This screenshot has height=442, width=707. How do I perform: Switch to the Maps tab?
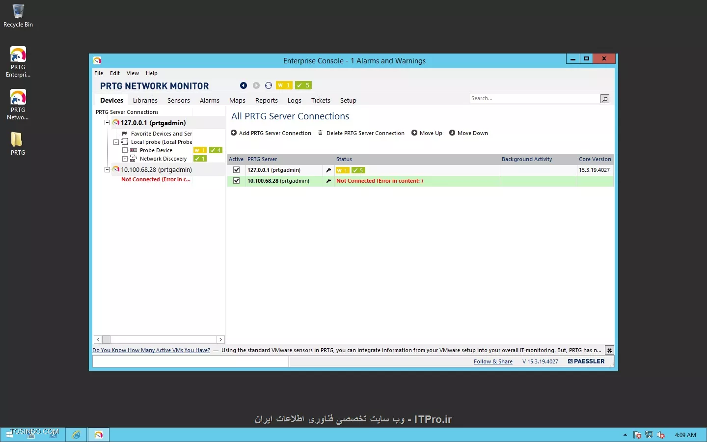[x=237, y=100]
